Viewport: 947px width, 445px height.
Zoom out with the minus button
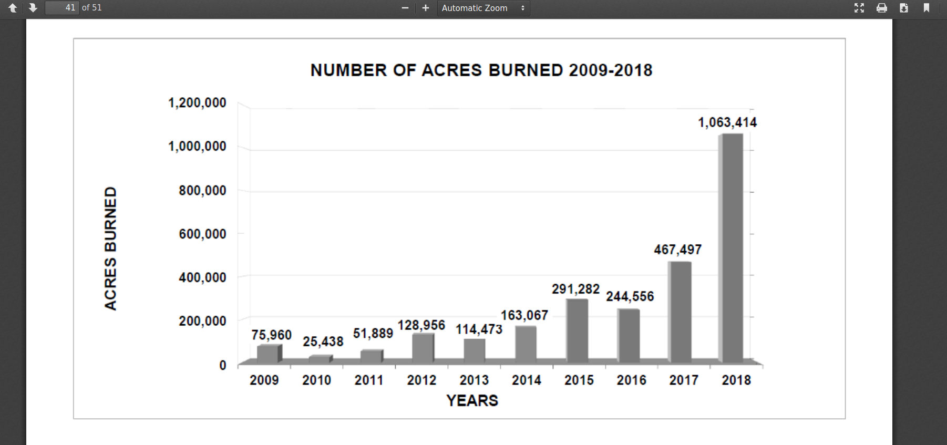405,8
